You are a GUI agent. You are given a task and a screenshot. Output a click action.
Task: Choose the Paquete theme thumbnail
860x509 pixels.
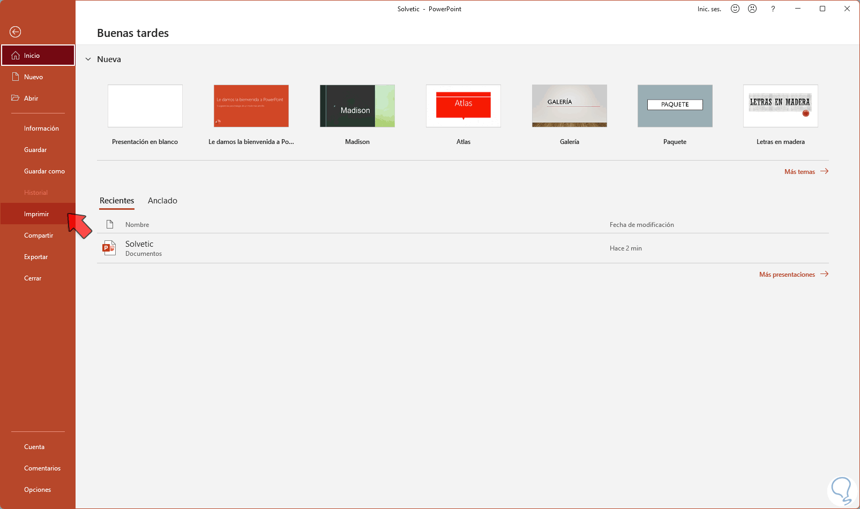675,106
